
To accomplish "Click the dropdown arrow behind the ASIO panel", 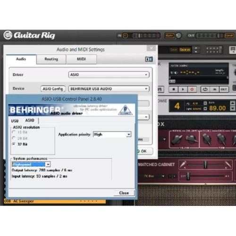I will click(x=146, y=117).
